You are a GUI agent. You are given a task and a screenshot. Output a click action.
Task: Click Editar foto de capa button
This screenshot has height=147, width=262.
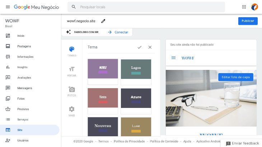tap(235, 77)
